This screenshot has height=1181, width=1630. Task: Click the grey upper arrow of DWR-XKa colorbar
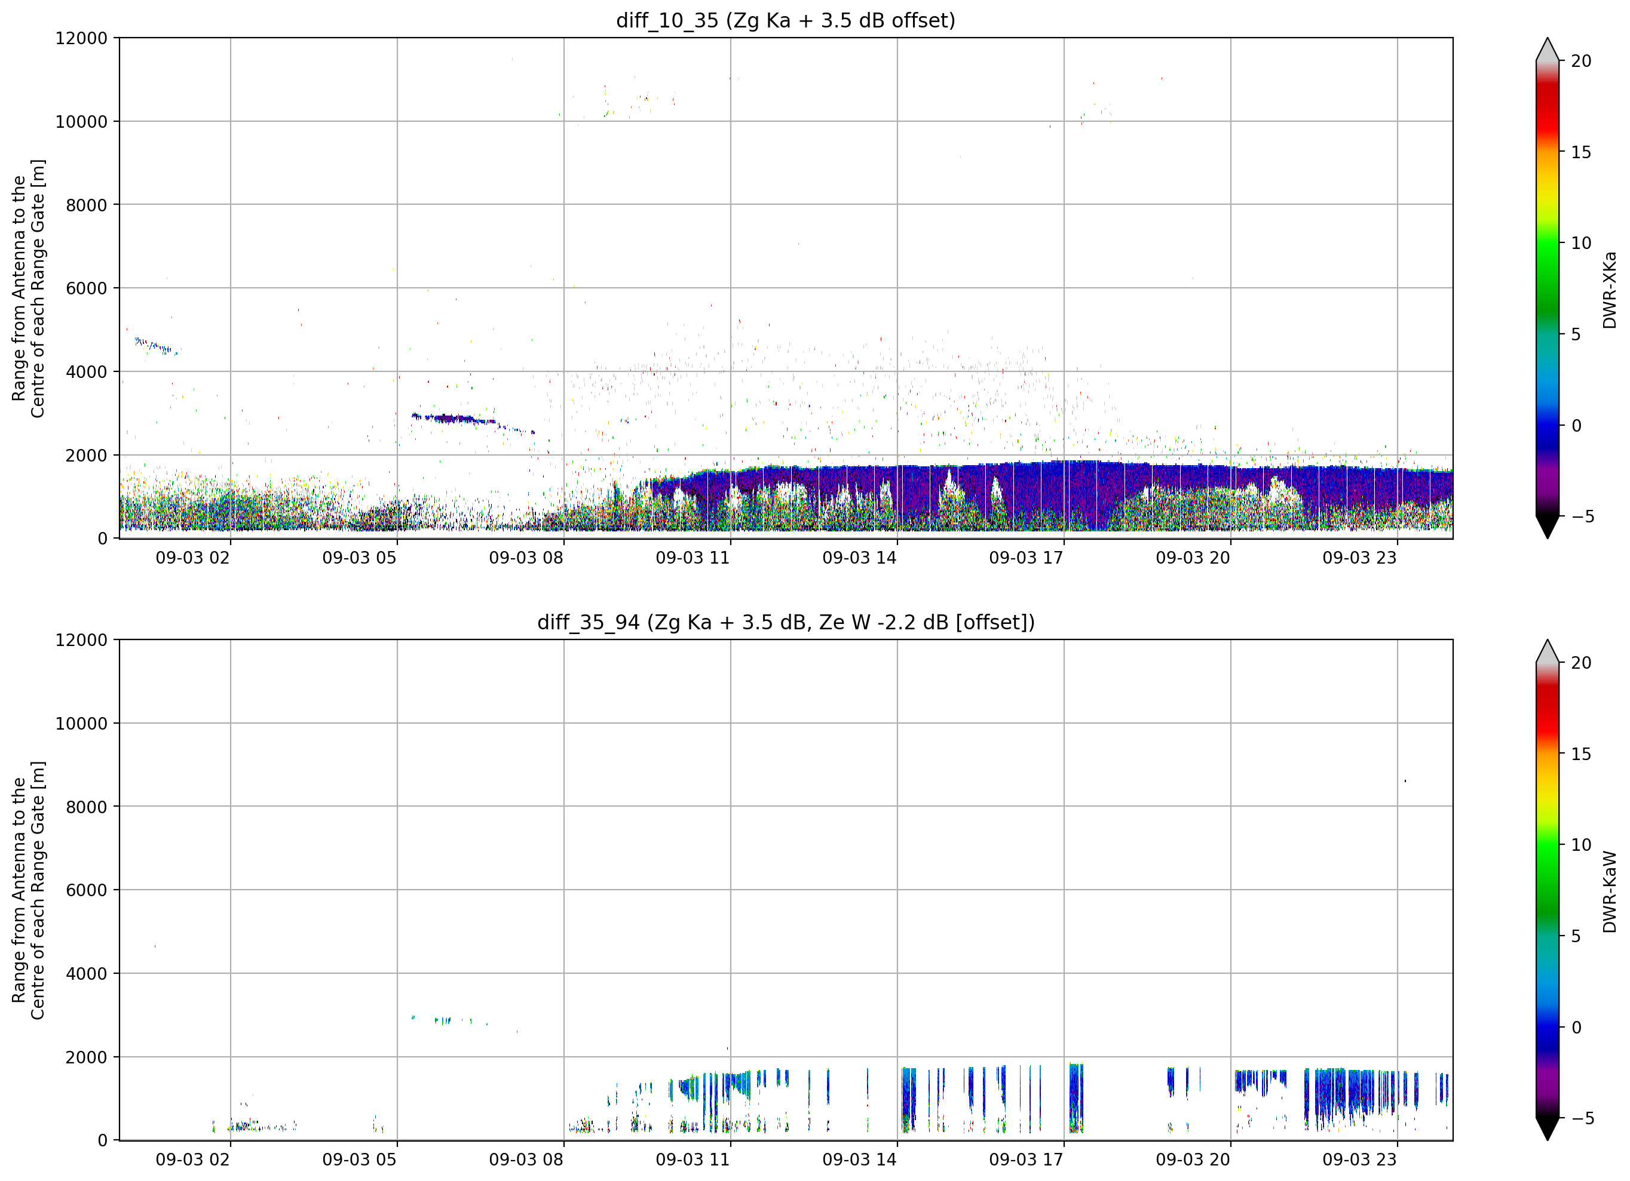pyautogui.click(x=1548, y=50)
